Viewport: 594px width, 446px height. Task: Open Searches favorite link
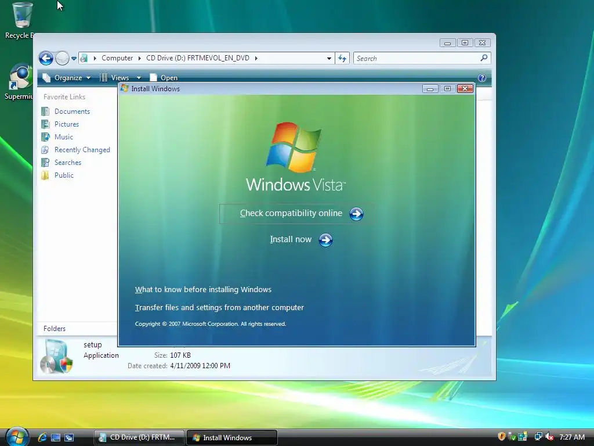(68, 163)
